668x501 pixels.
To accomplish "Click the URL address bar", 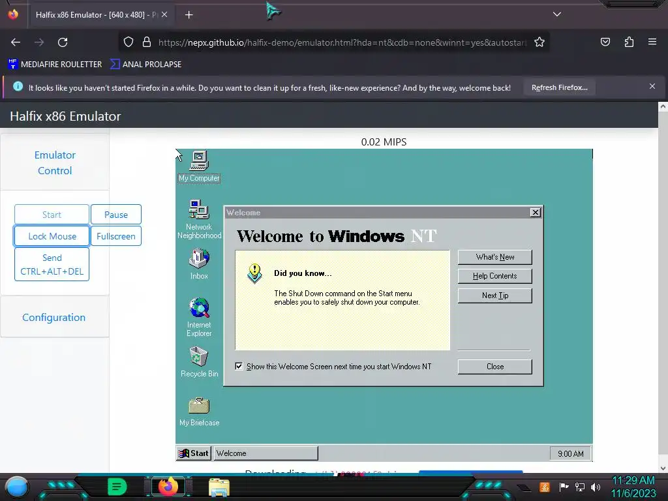I will point(342,42).
